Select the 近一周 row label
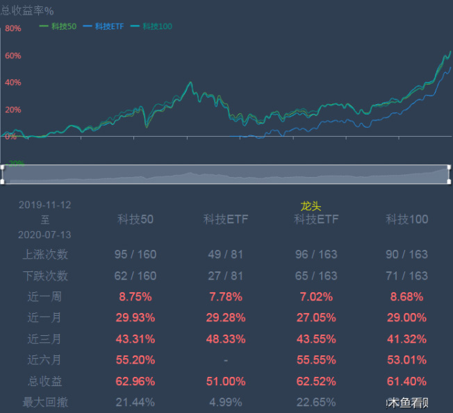The height and width of the screenshot is (413, 453). 44,297
